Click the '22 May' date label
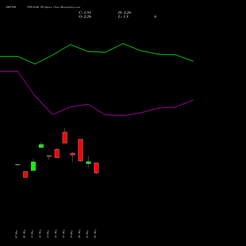246x246 pixels. (x=95, y=234)
